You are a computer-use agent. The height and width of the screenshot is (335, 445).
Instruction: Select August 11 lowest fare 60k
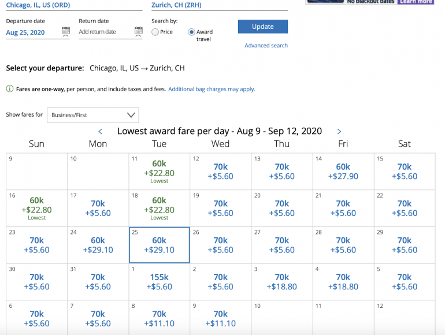pos(160,171)
